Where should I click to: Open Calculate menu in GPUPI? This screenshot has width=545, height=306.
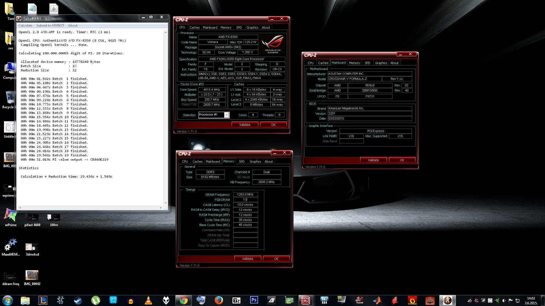tap(25, 25)
